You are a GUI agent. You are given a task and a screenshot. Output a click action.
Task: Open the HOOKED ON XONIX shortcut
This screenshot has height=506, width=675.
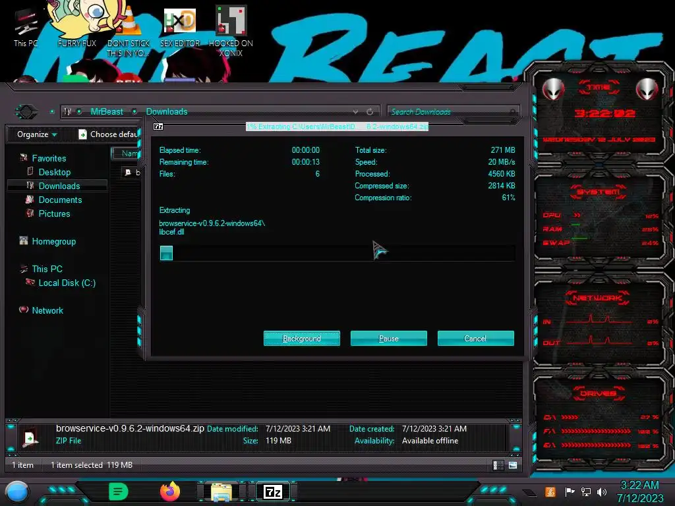(x=231, y=31)
